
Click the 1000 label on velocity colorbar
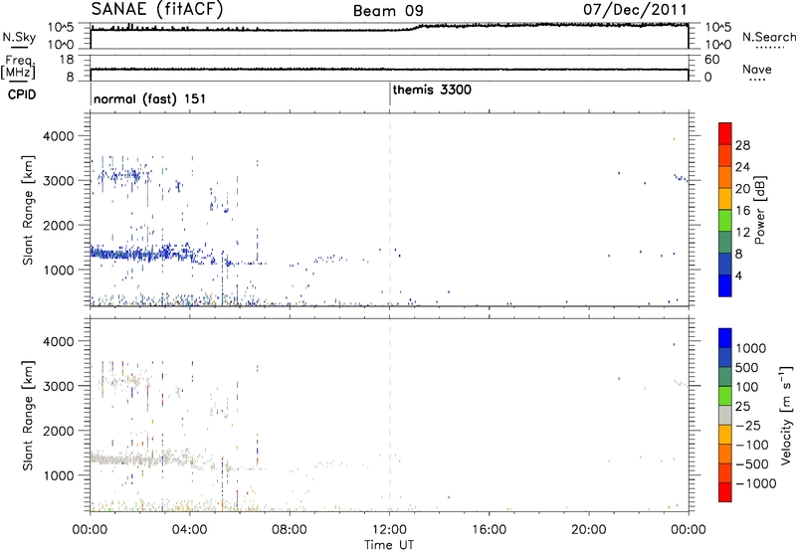click(751, 348)
